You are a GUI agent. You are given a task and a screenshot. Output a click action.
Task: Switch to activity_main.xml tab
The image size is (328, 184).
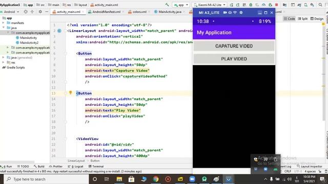click(x=68, y=12)
